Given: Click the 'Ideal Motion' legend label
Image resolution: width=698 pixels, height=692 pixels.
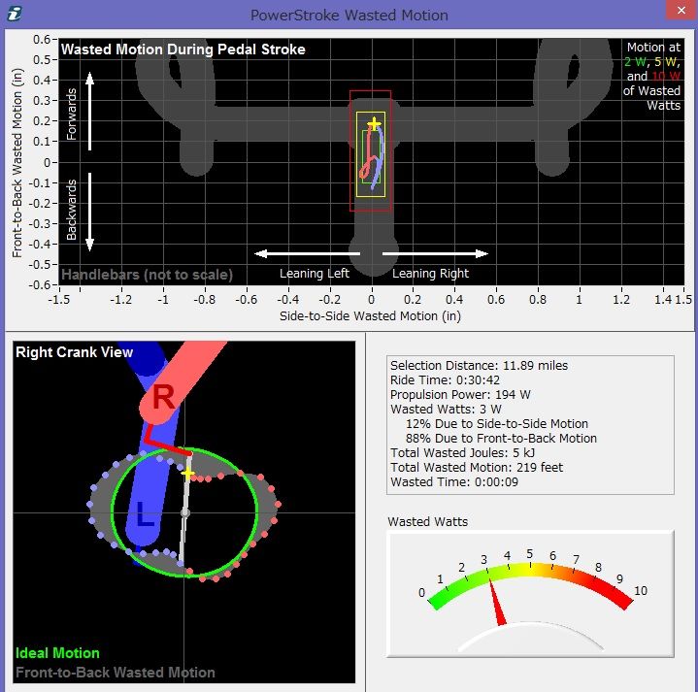Looking at the screenshot, I should pyautogui.click(x=57, y=653).
